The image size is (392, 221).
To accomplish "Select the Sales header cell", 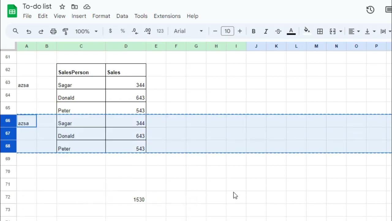I will click(x=126, y=70).
